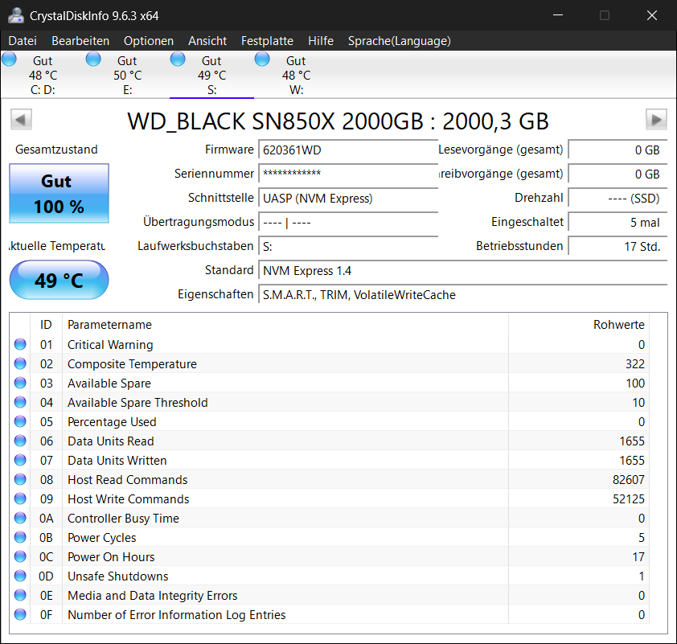Select the Host Read Commands value 82607
This screenshot has height=644, width=677.
coord(628,479)
